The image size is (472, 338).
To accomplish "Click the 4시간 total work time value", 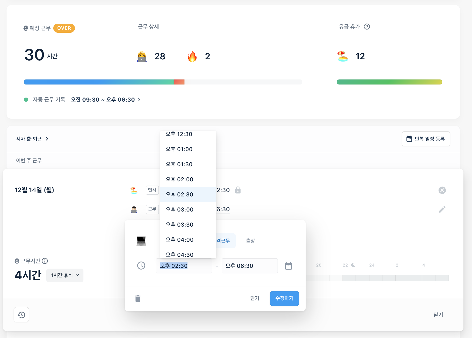I will (x=28, y=275).
